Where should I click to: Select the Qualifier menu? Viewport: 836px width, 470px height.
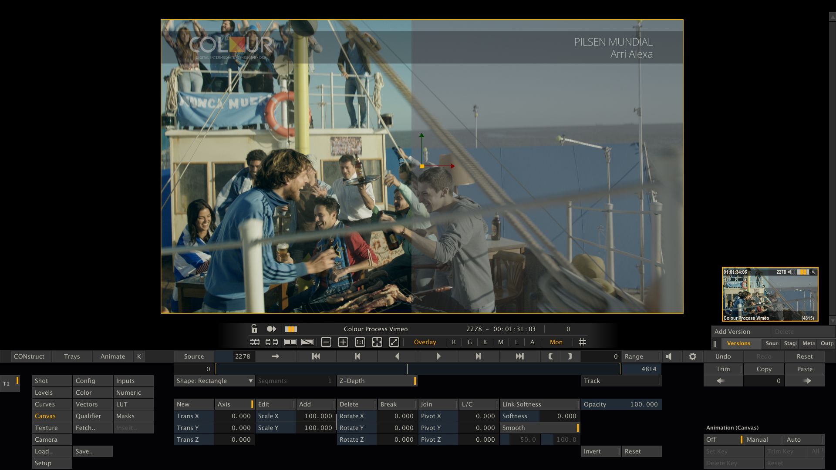pyautogui.click(x=93, y=416)
